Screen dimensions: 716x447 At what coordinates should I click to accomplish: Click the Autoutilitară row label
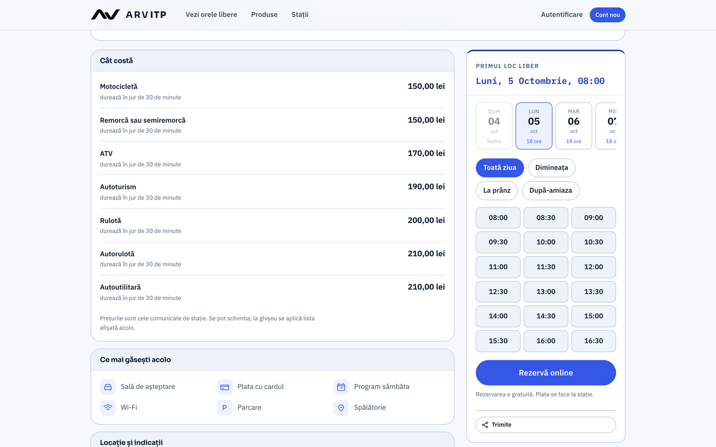click(x=120, y=287)
